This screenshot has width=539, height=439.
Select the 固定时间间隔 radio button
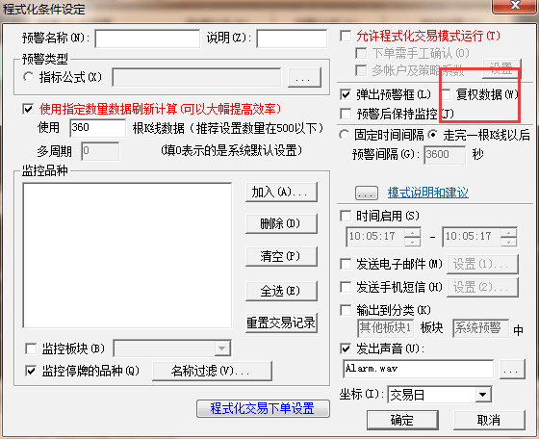pos(345,135)
